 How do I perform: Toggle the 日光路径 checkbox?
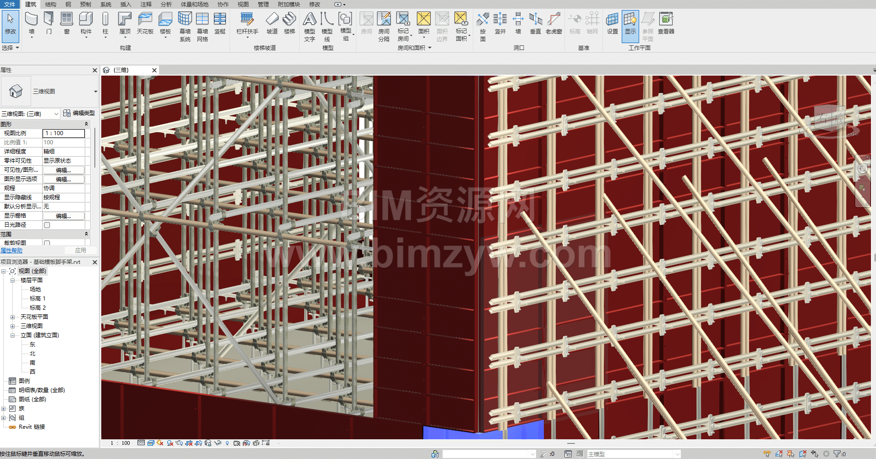coord(47,225)
